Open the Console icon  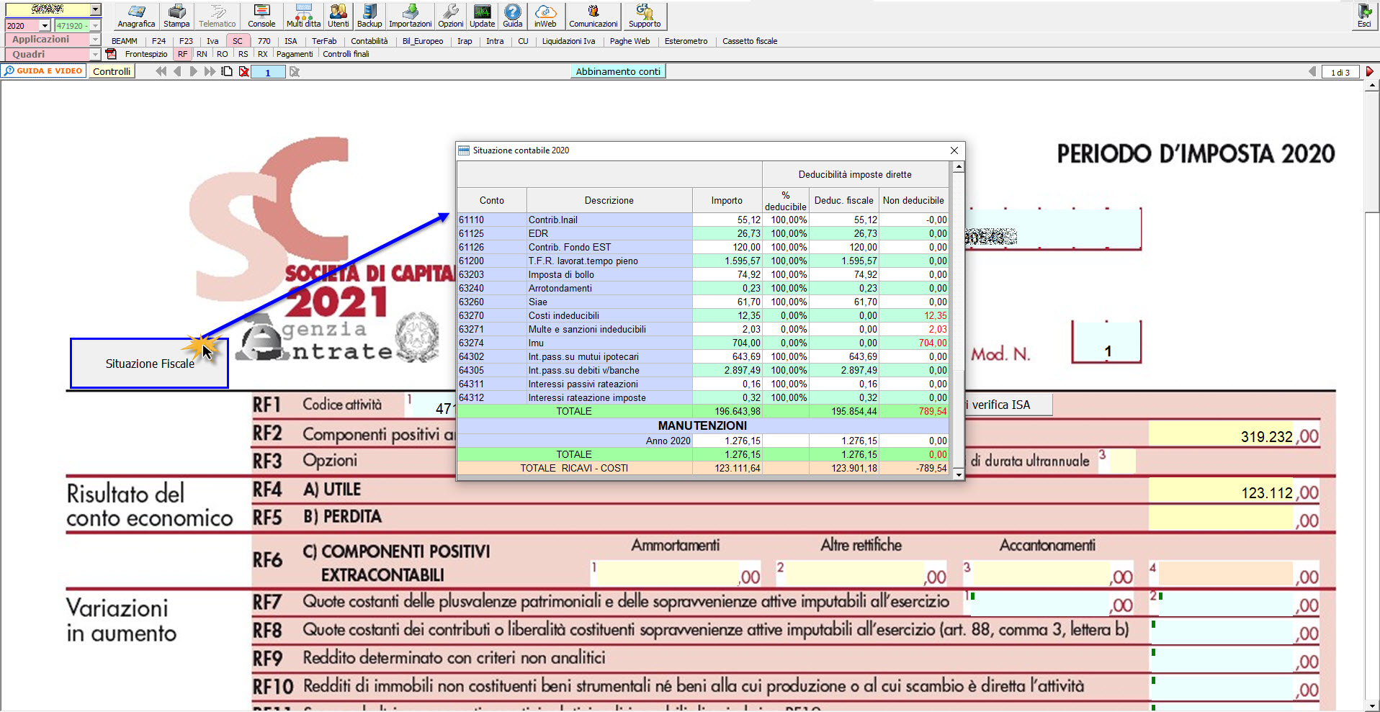[261, 16]
